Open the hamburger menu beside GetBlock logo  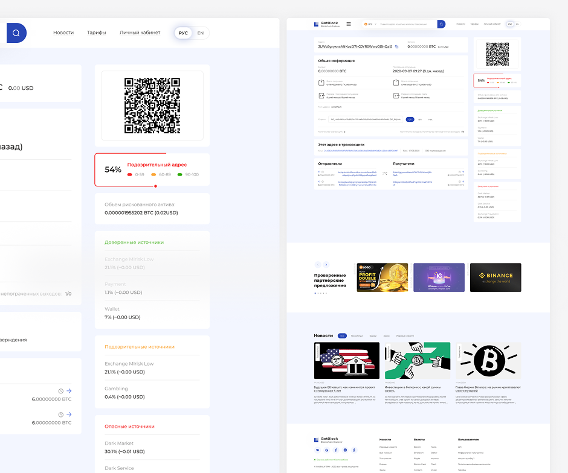coord(348,24)
